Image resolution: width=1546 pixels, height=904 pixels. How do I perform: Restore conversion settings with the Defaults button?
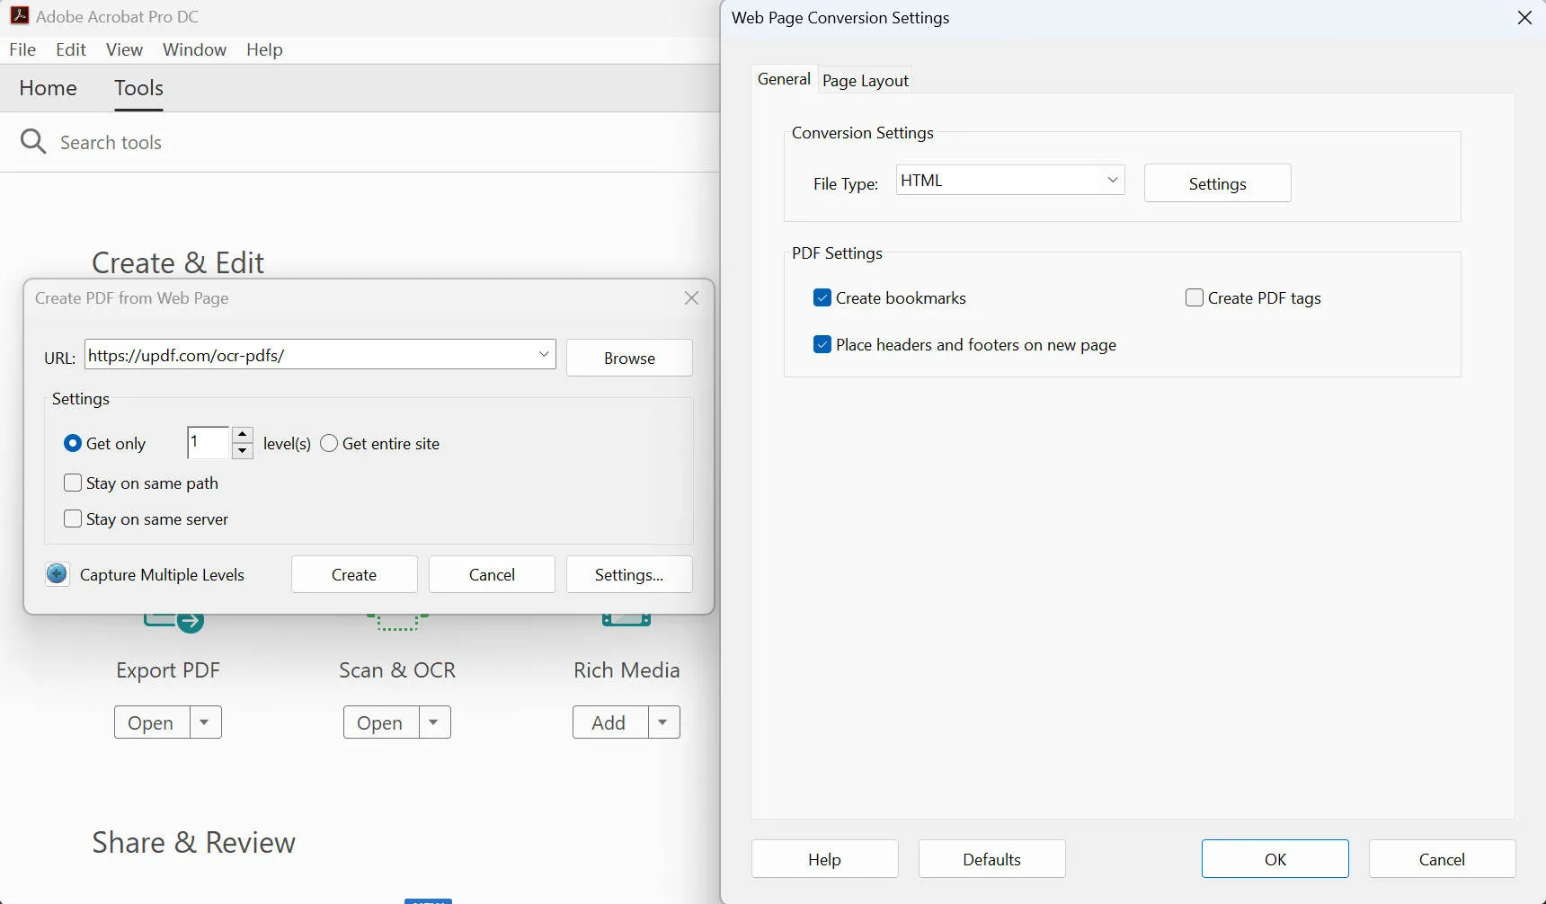click(991, 858)
